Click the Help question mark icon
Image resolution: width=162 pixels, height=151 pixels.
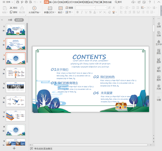click(x=150, y=2)
